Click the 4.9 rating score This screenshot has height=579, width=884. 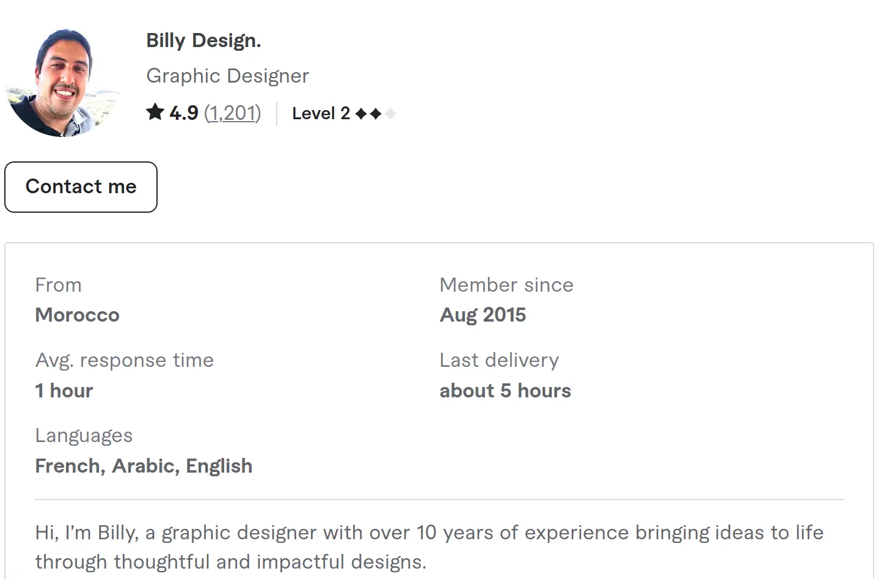tap(184, 113)
